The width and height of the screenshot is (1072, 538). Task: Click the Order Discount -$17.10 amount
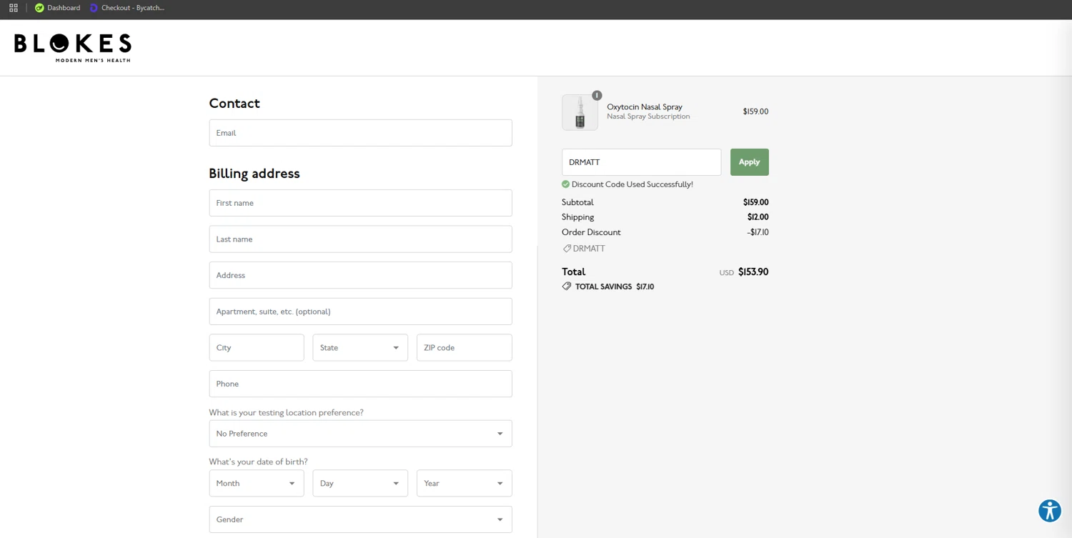tap(758, 232)
